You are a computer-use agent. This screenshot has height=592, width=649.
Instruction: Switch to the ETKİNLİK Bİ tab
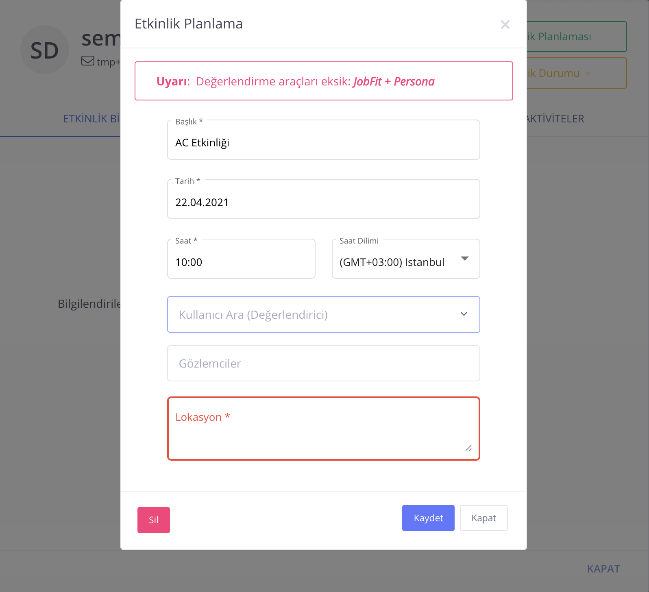click(92, 119)
